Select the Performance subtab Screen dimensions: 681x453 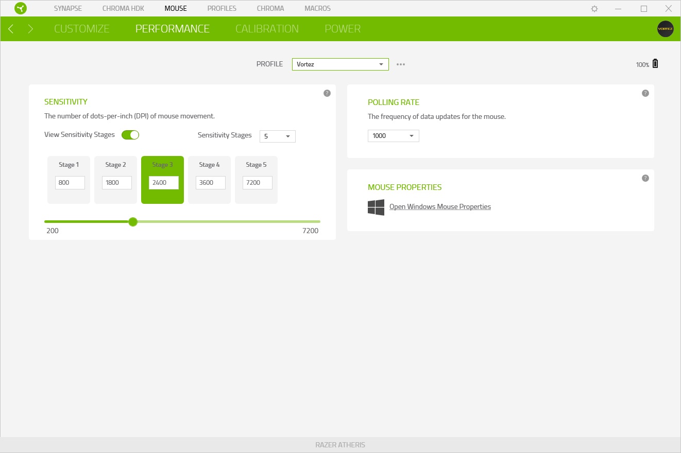tap(173, 29)
